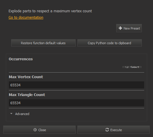Open the Go to documentation link
153x137 pixels.
point(26,18)
